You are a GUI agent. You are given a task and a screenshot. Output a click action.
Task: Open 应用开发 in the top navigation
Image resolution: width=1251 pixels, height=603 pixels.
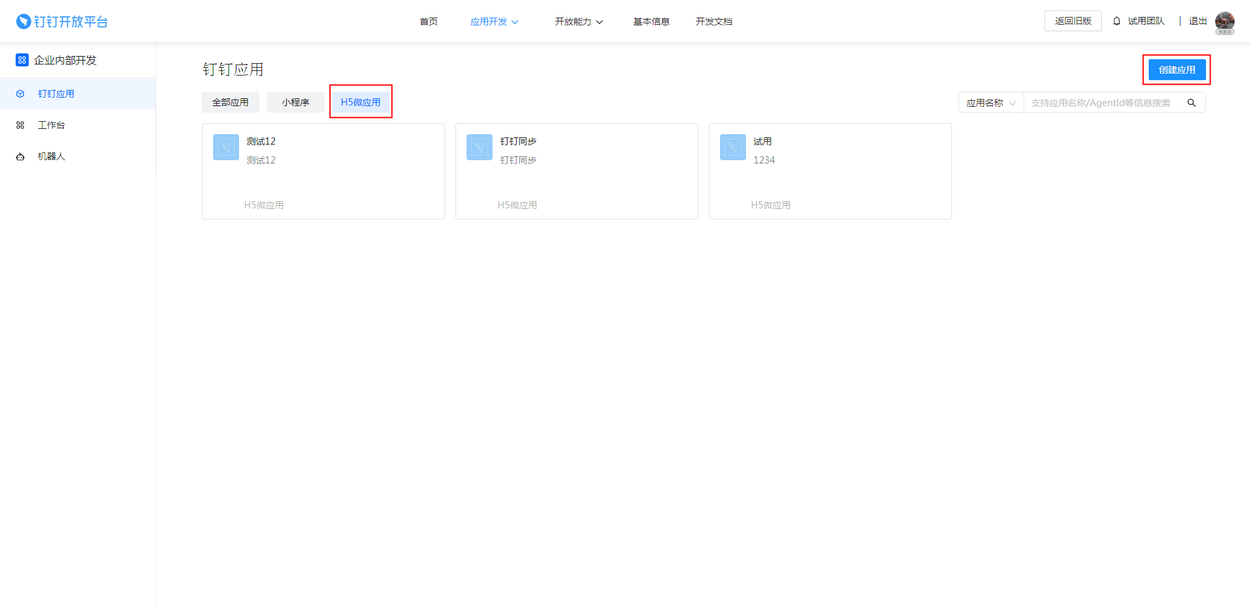click(x=489, y=21)
